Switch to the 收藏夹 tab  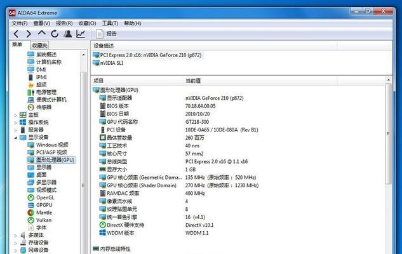click(39, 45)
